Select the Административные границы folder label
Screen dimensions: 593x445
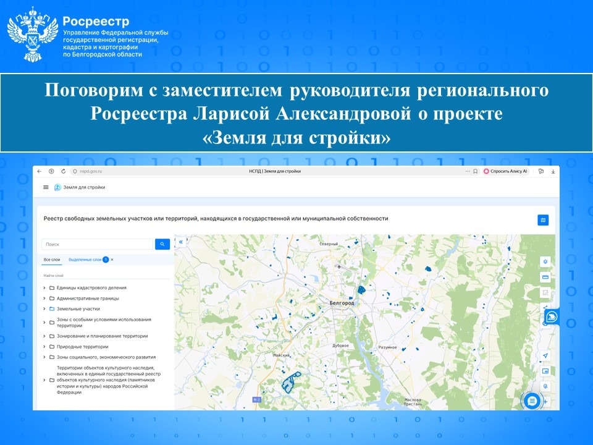(88, 299)
